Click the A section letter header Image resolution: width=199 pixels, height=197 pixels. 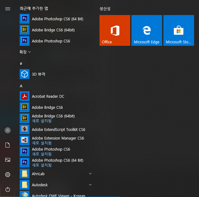click(21, 86)
